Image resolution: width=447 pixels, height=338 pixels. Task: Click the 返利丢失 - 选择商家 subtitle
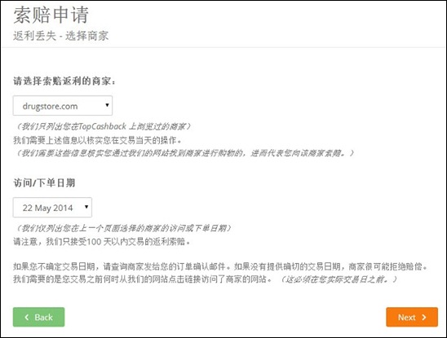(x=60, y=36)
